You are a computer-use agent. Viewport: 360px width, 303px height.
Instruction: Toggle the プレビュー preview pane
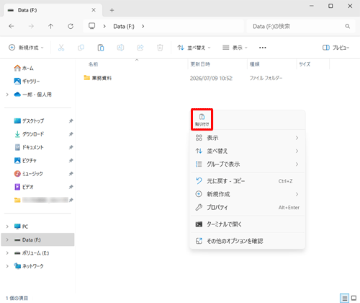click(336, 48)
